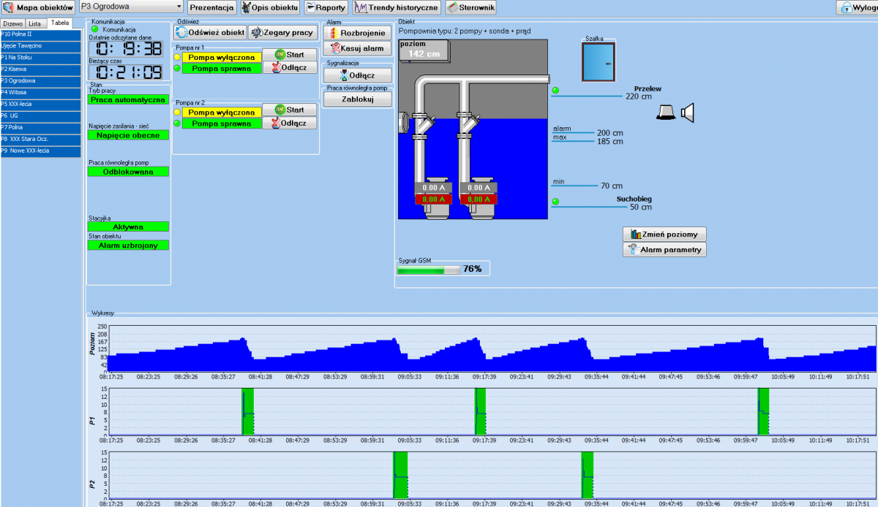
Task: Open Zmień poziomy level settings
Action: (664, 235)
